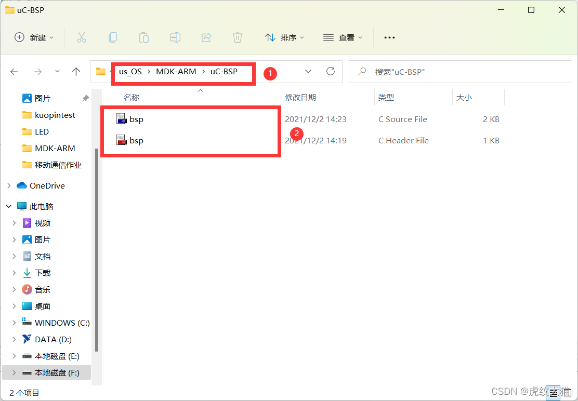The height and width of the screenshot is (401, 578).
Task: Click the 文档 document icon
Action: pos(27,256)
